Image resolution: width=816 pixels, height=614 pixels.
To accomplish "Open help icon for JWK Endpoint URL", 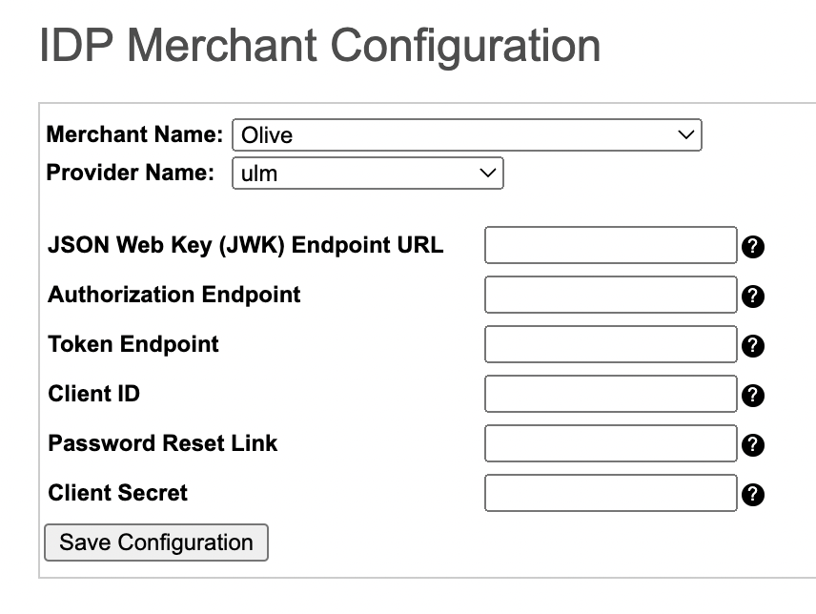I will 753,247.
